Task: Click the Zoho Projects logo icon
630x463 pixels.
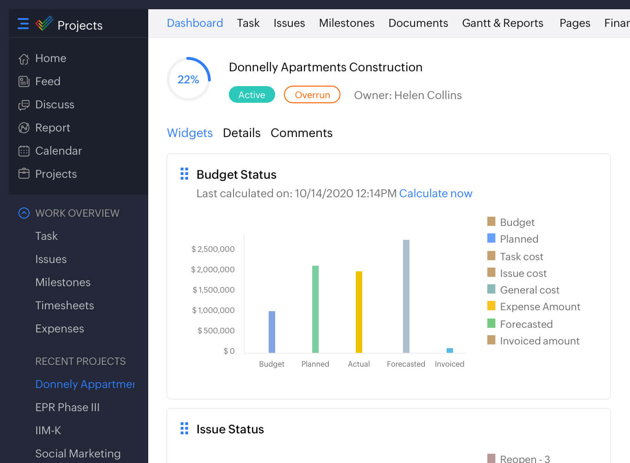Action: (x=44, y=23)
